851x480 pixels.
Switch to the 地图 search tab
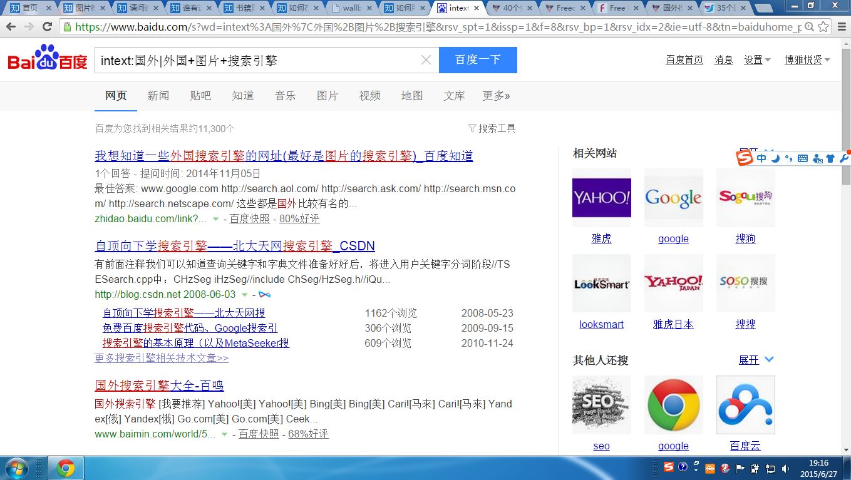click(412, 96)
